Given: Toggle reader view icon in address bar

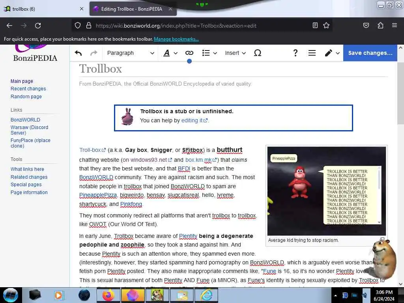Looking at the screenshot, I should 315,25.
